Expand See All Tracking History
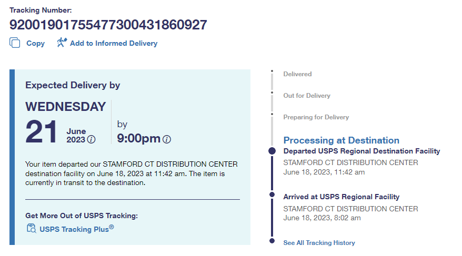The height and width of the screenshot is (256, 462). pos(319,243)
